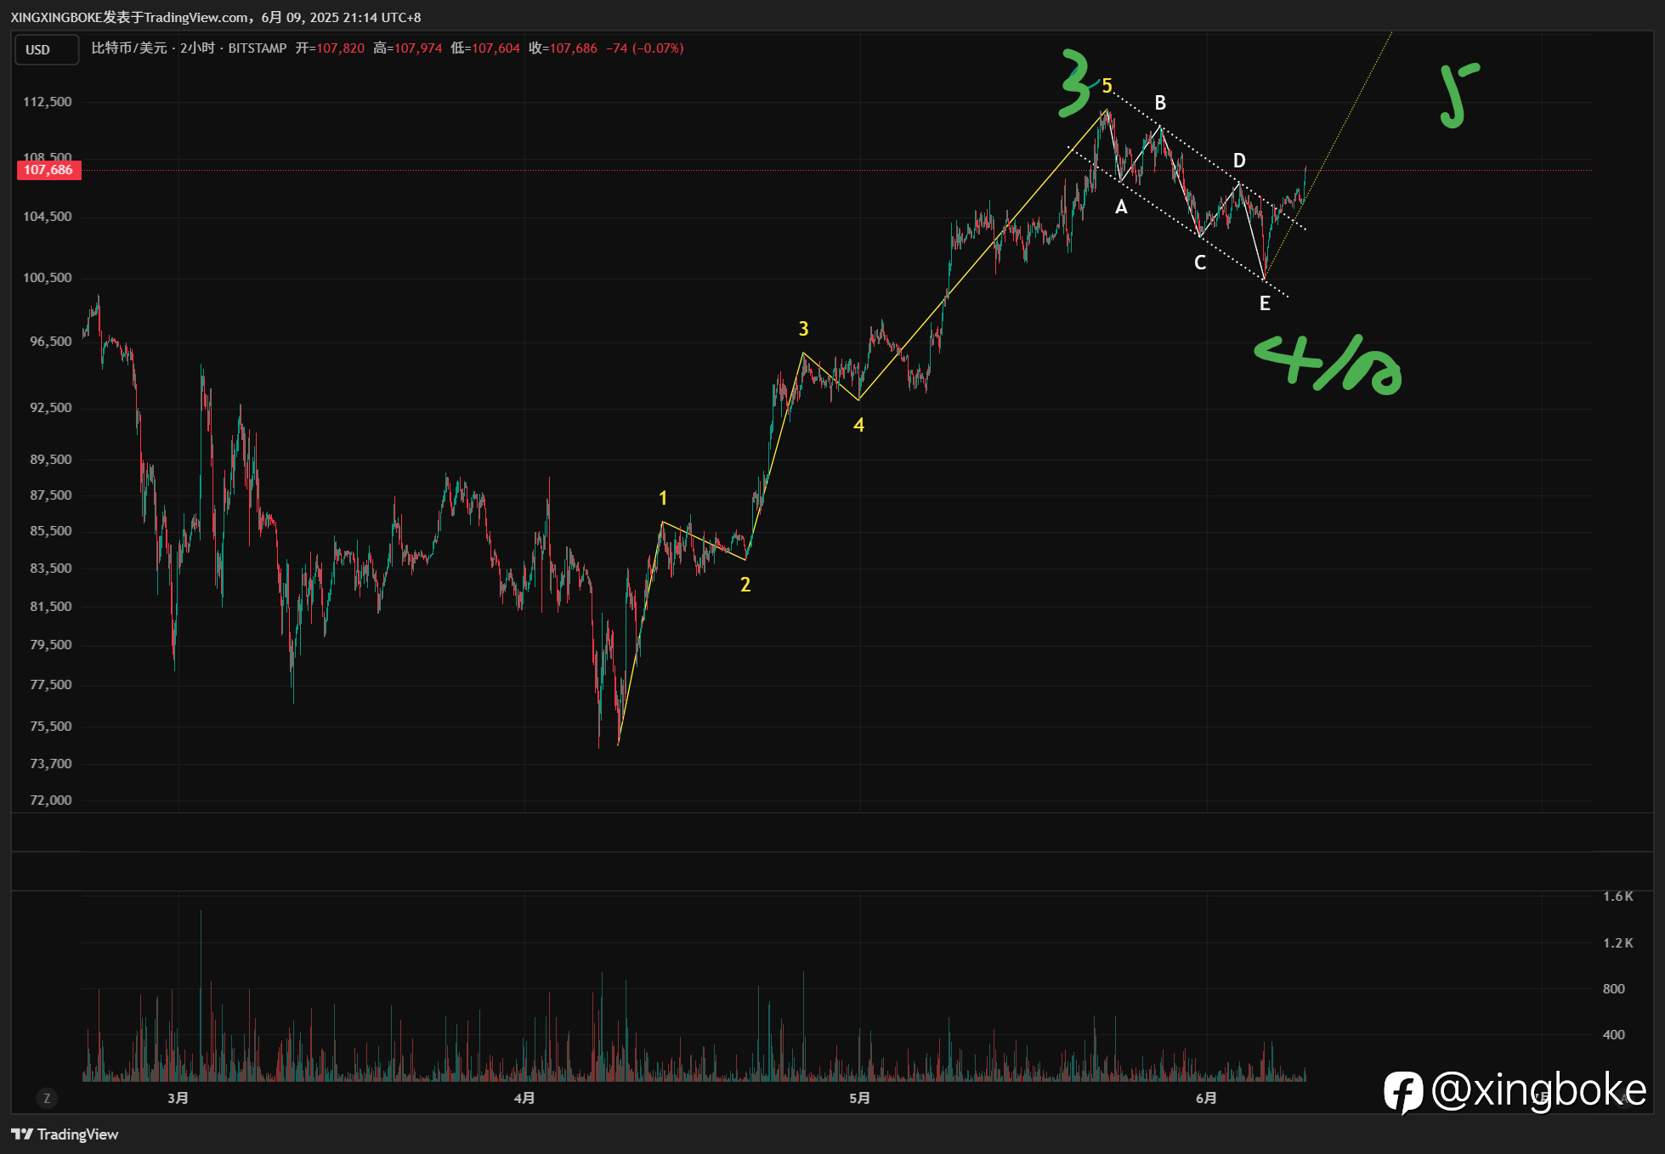
Task: Click the XINGXINGBOKE publisher text at top
Action: click(x=56, y=17)
